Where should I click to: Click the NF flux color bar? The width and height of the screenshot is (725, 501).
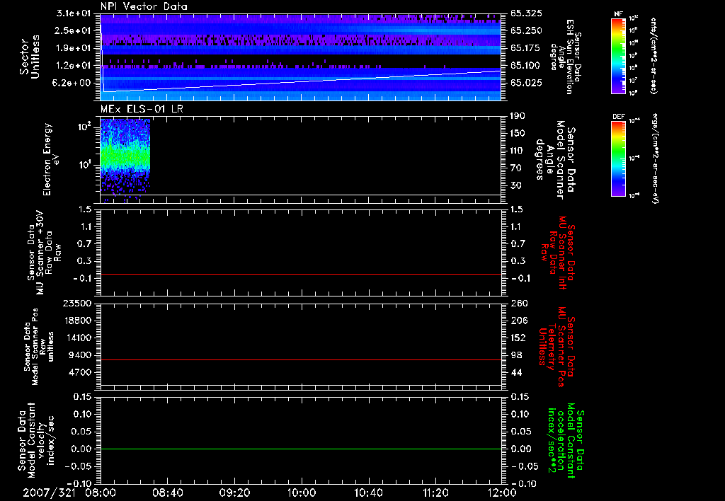[x=618, y=55]
